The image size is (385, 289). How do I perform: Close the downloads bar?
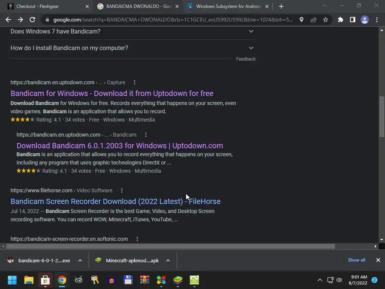pos(378,260)
